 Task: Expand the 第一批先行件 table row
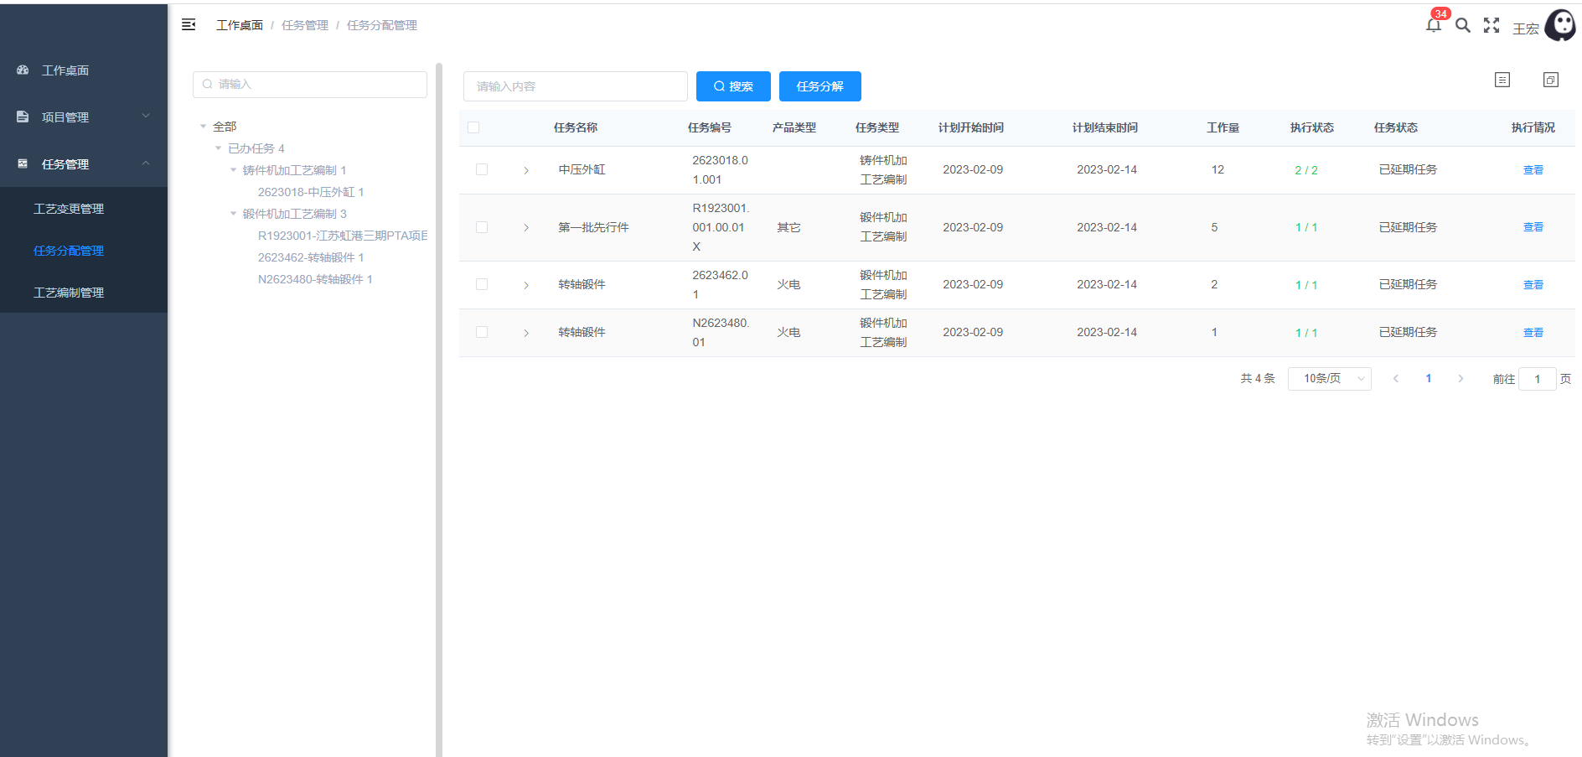[526, 227]
